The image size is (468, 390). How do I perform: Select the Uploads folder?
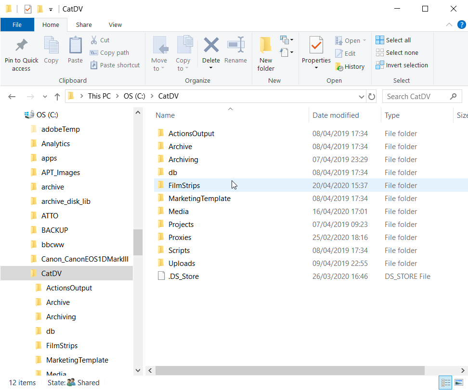click(182, 264)
